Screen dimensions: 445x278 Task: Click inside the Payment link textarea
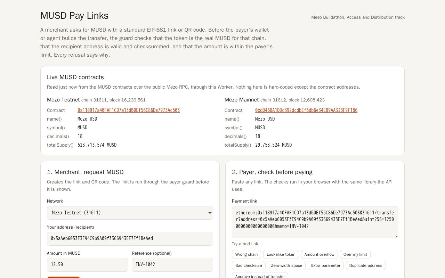[315, 222]
